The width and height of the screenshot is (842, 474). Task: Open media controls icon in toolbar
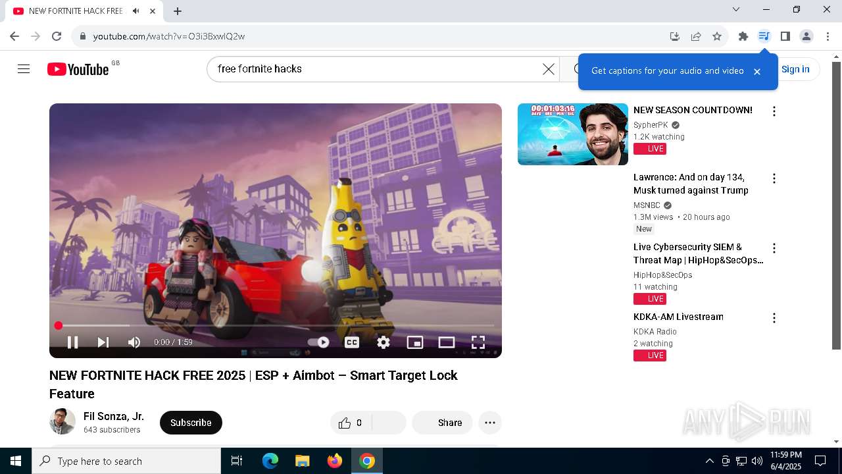tap(764, 36)
